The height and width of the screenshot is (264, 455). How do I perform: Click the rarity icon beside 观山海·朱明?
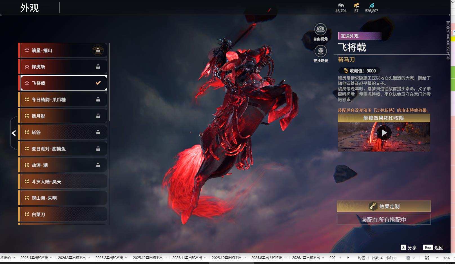[x=27, y=198]
